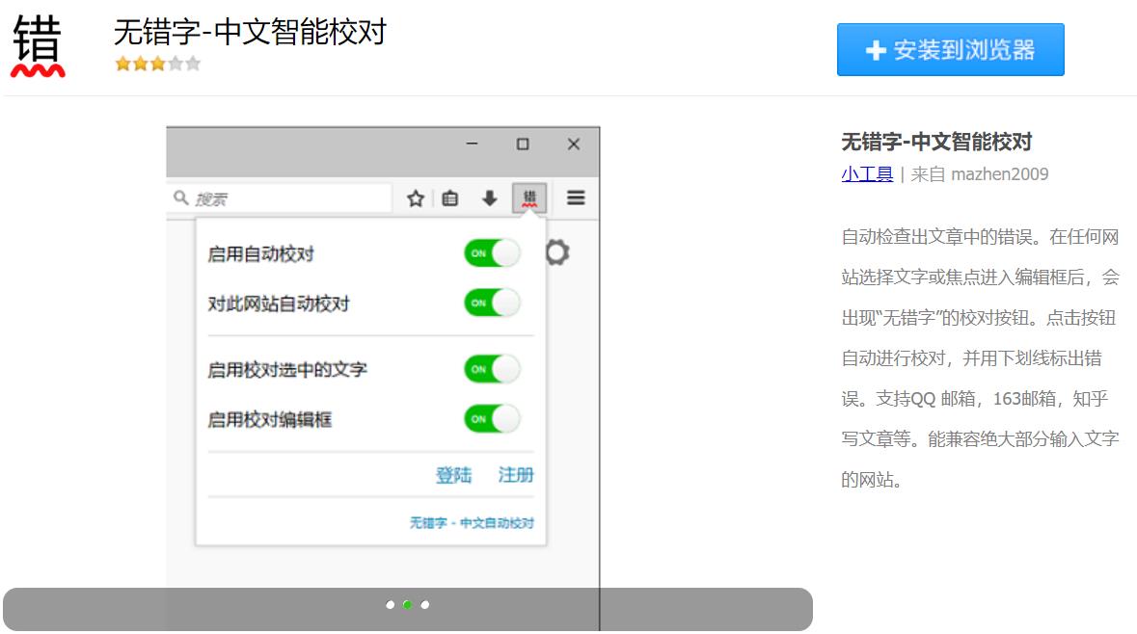1137x634 pixels.
Task: Click the bookmark star icon in toolbar
Action: (417, 198)
